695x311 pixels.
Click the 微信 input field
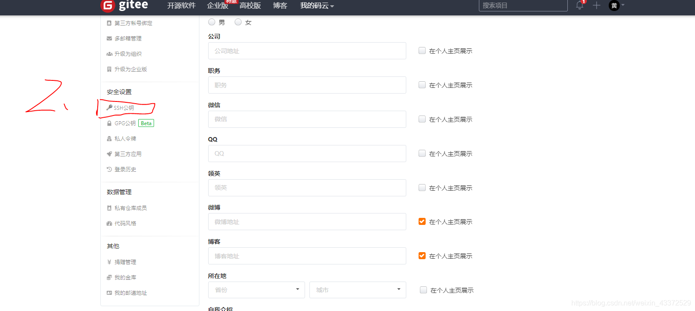tap(307, 119)
